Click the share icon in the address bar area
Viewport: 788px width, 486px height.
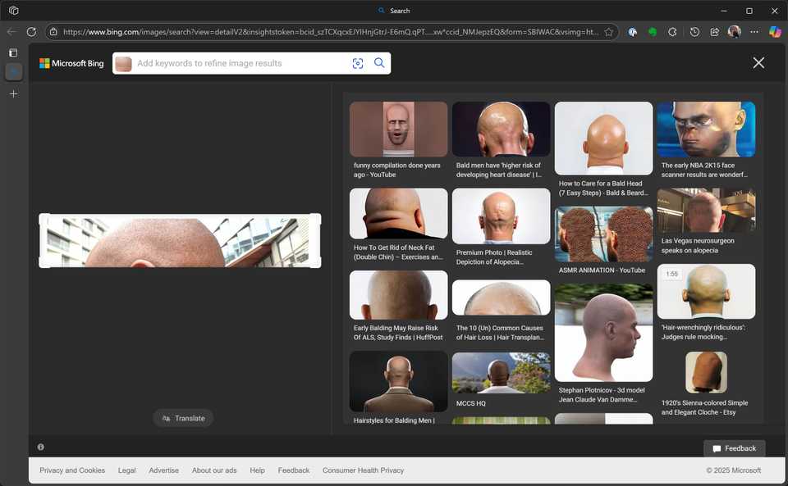tap(713, 31)
